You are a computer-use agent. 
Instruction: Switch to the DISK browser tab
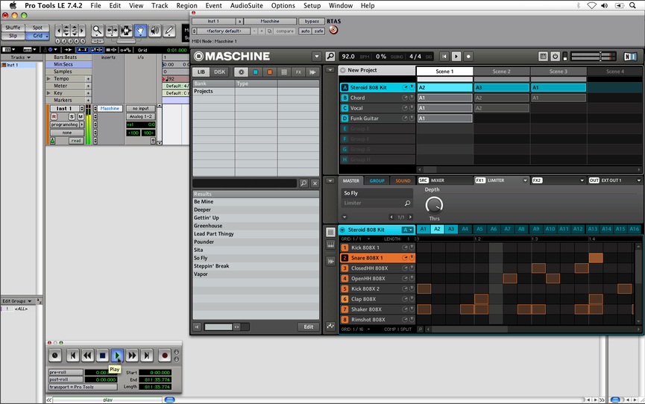(219, 72)
